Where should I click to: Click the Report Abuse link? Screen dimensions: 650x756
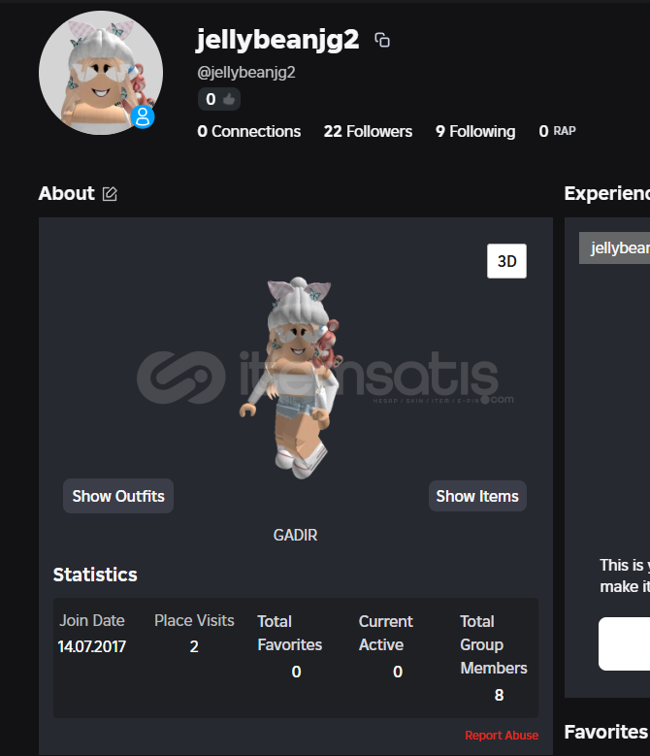502,736
